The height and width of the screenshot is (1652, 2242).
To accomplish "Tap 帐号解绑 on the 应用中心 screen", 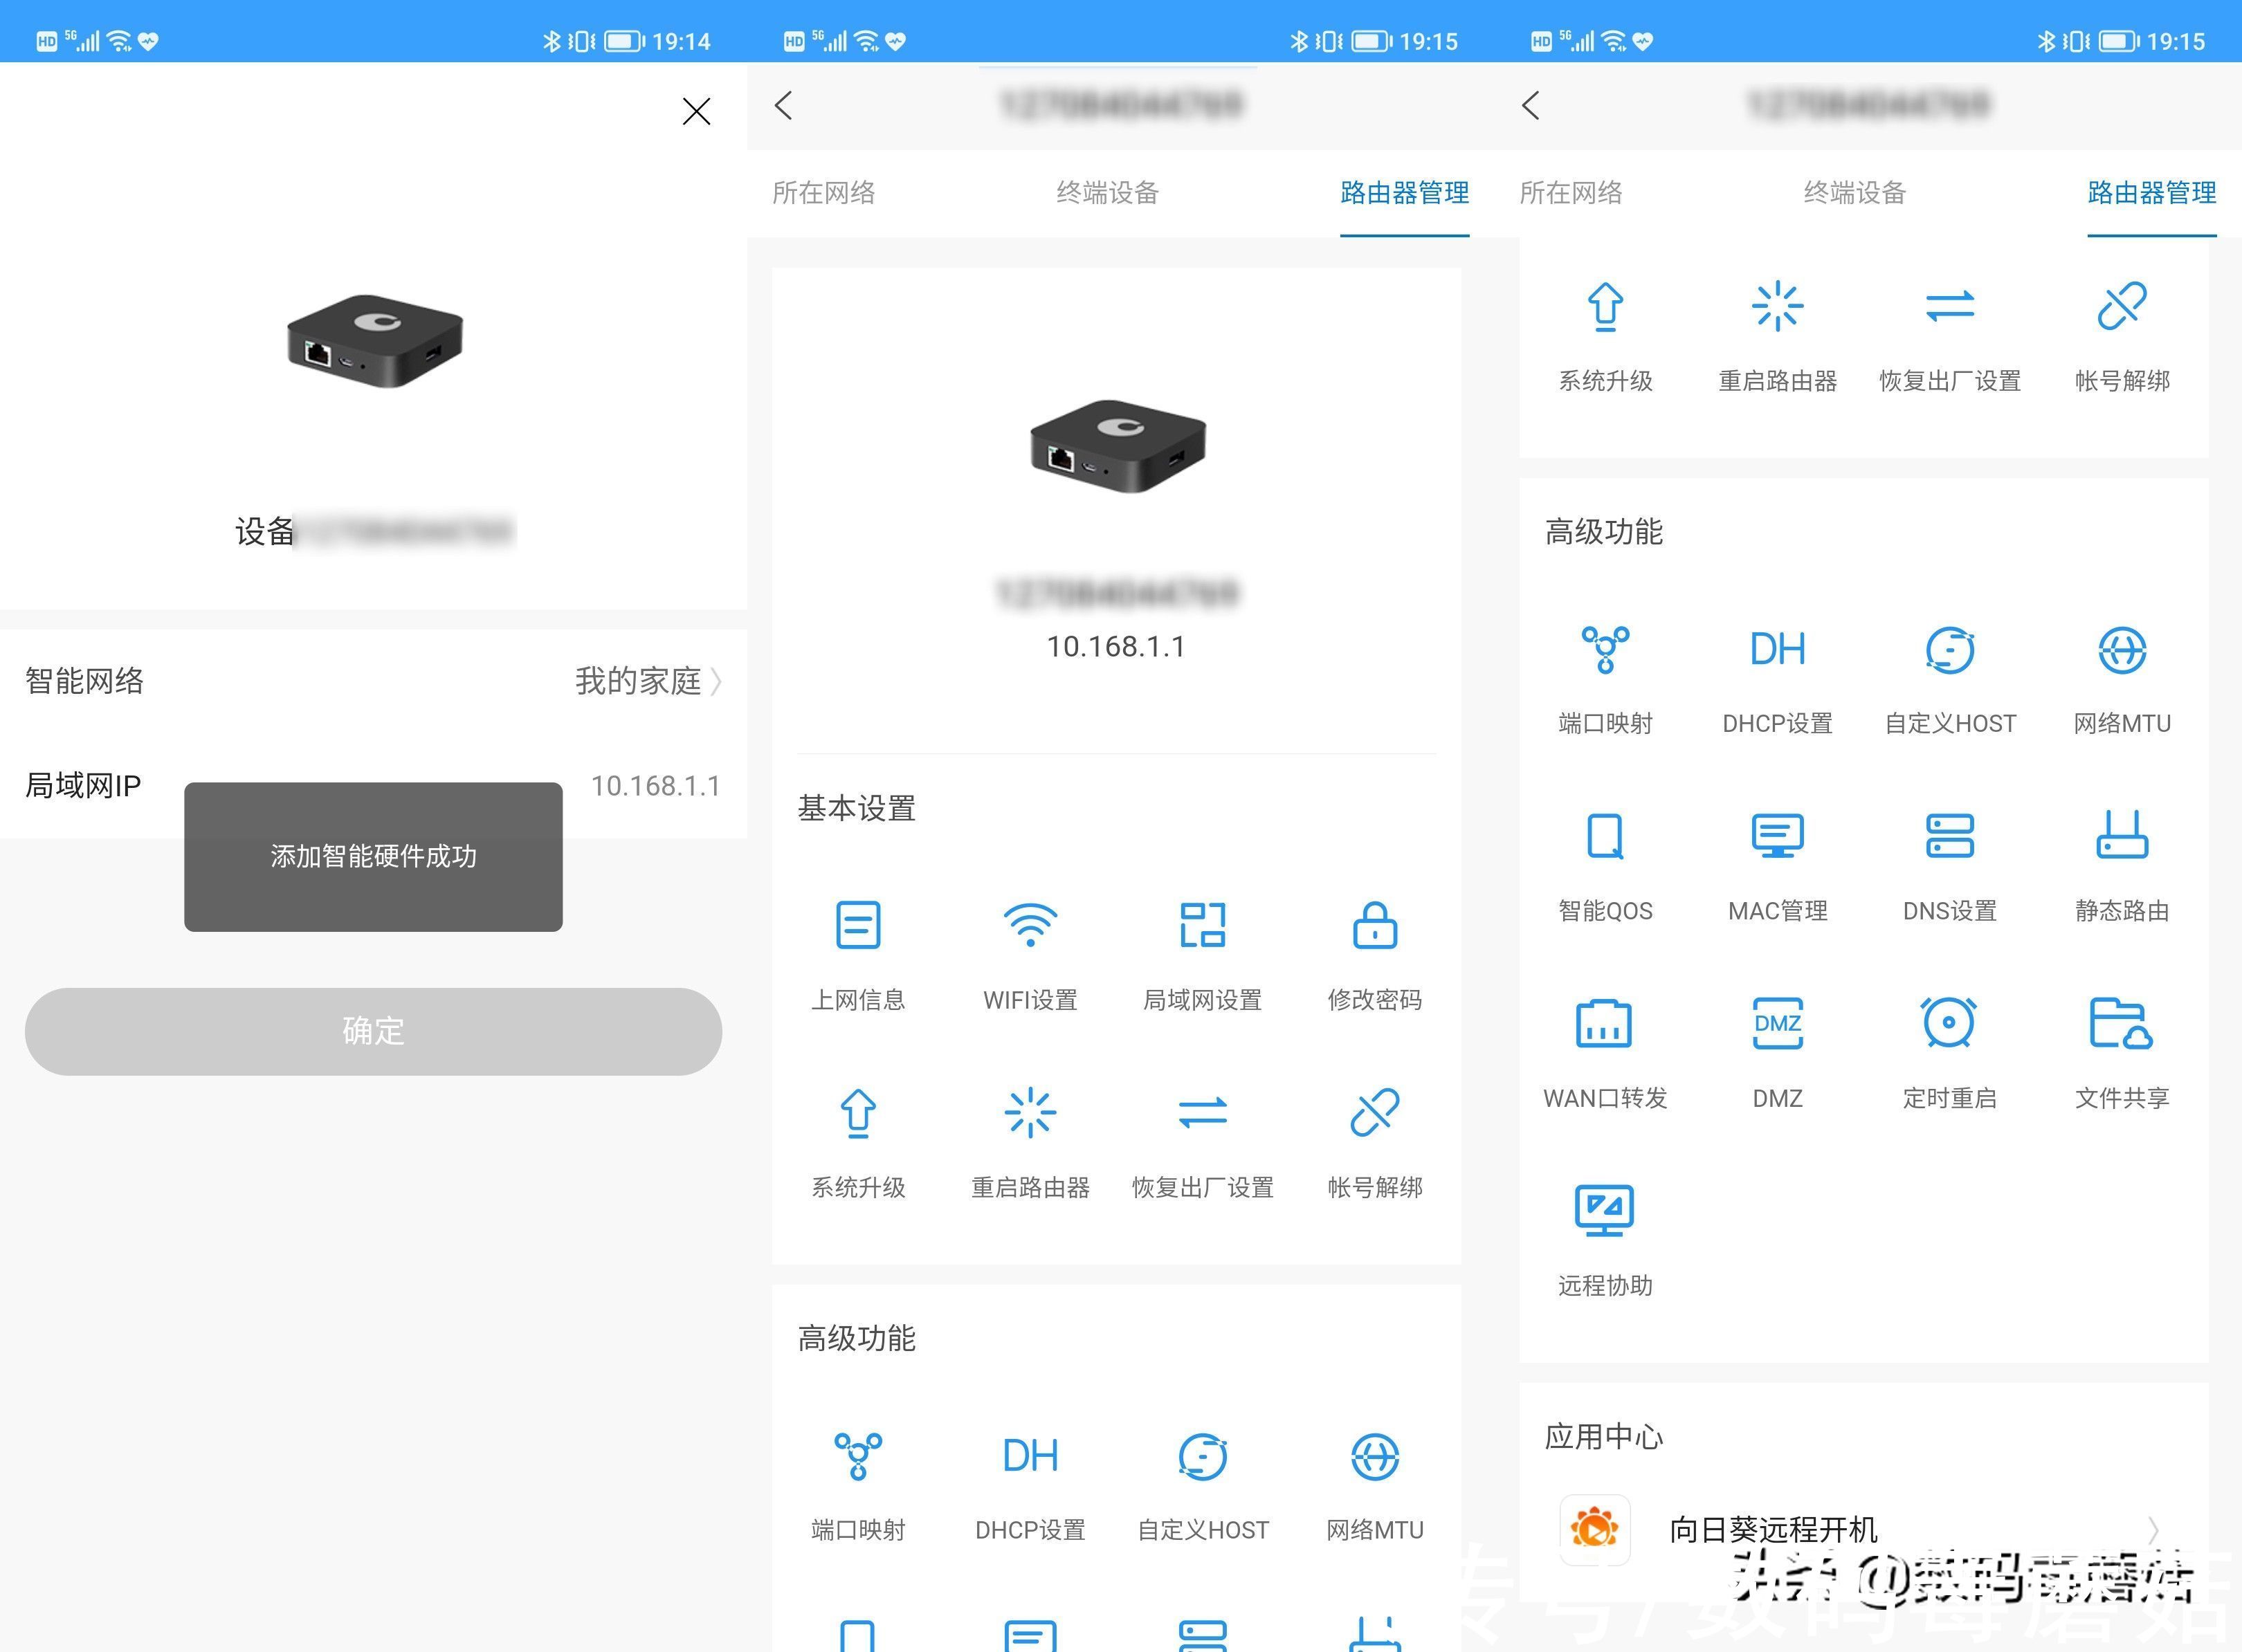I will click(2121, 337).
